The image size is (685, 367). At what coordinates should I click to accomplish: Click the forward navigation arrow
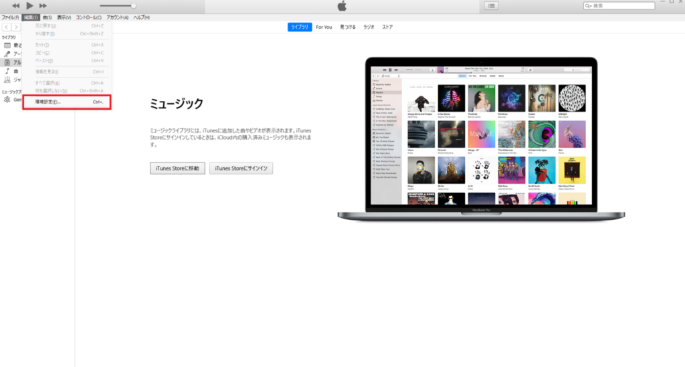point(16,27)
